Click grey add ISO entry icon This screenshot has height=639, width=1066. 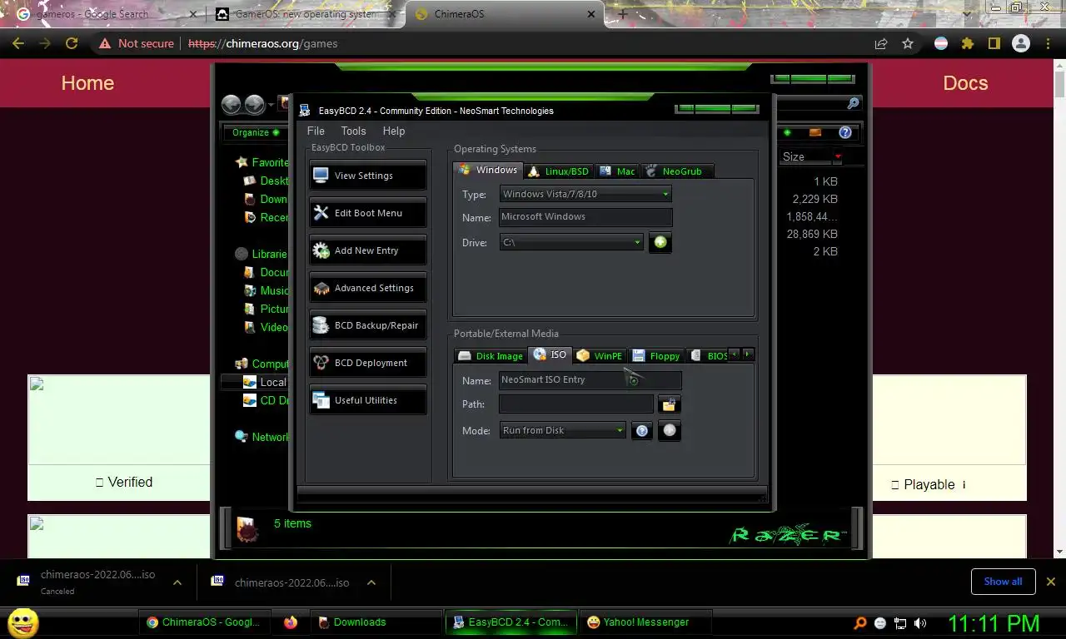pyautogui.click(x=670, y=430)
